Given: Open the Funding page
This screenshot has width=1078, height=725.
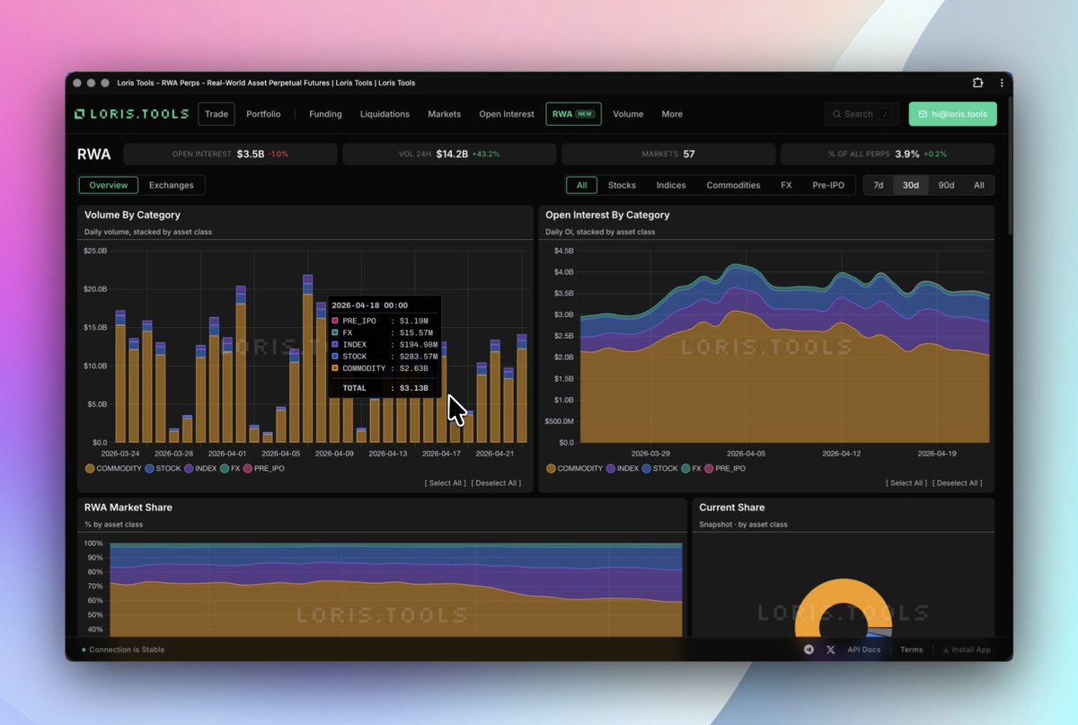Looking at the screenshot, I should click(325, 114).
